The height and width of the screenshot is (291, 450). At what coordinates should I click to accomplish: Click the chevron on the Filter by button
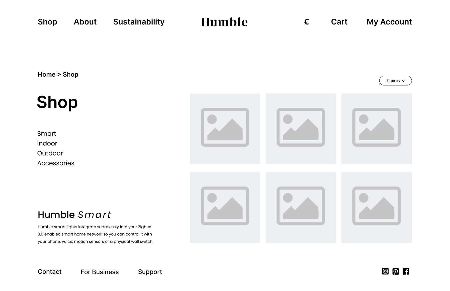[404, 81]
